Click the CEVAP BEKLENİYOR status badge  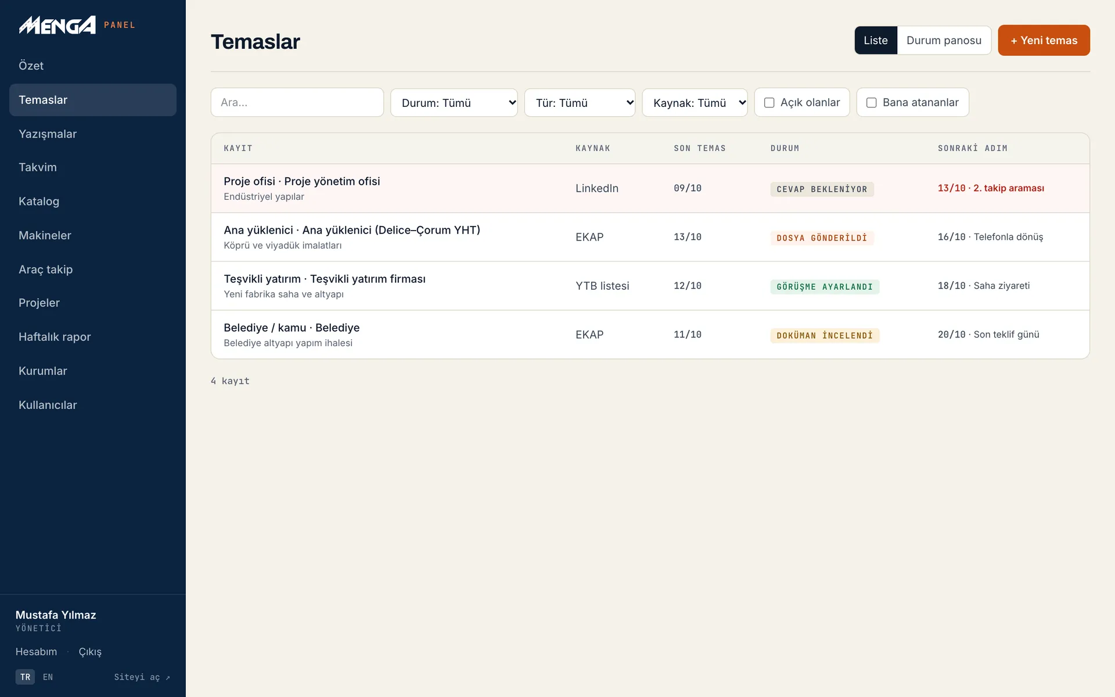coord(822,189)
